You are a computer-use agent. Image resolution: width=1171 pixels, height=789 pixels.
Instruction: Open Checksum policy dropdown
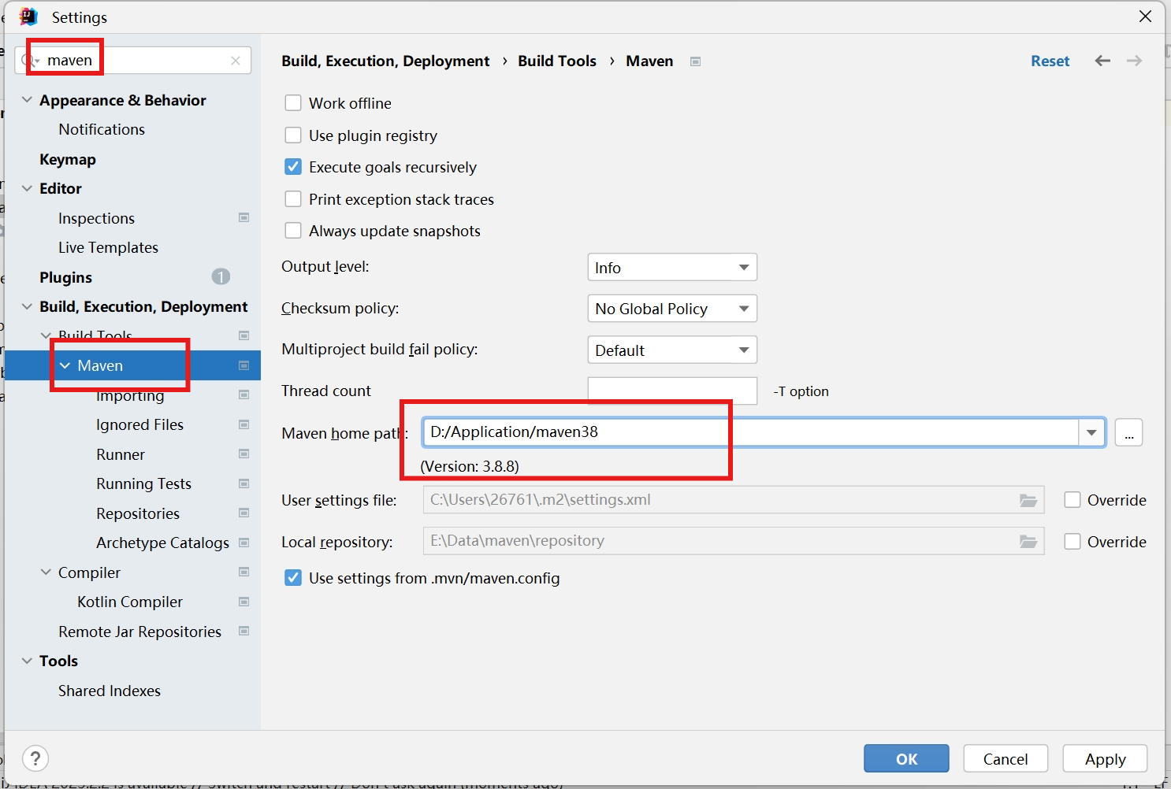point(672,309)
